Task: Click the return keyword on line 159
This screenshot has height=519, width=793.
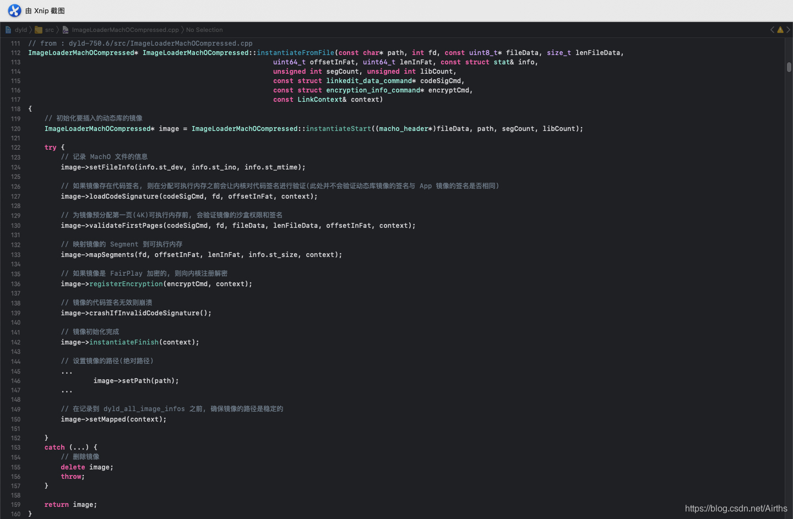Action: tap(57, 505)
